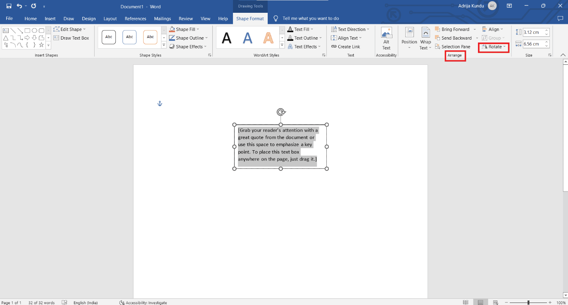Viewport: 568px width, 305px height.
Task: Switch to the Shape Format tab
Action: [x=250, y=18]
